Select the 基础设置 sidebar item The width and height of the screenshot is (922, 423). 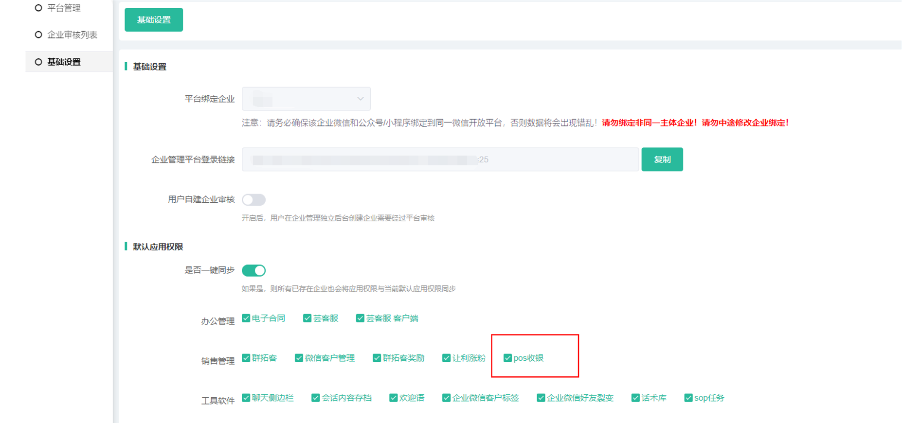click(64, 62)
